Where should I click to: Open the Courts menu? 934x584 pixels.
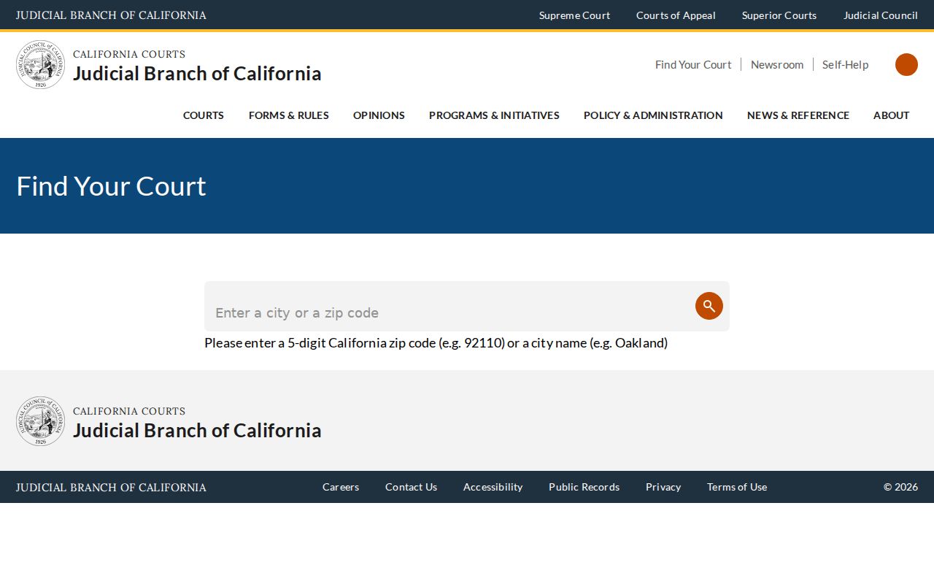[x=204, y=115]
